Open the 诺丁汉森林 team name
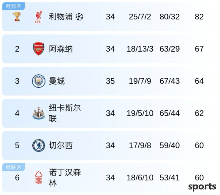Viewport: 220px width, 195px height. click(x=65, y=178)
